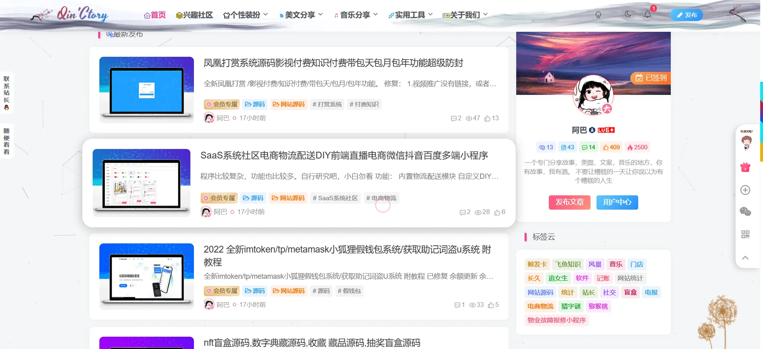Click the red gift box floating icon

click(745, 167)
